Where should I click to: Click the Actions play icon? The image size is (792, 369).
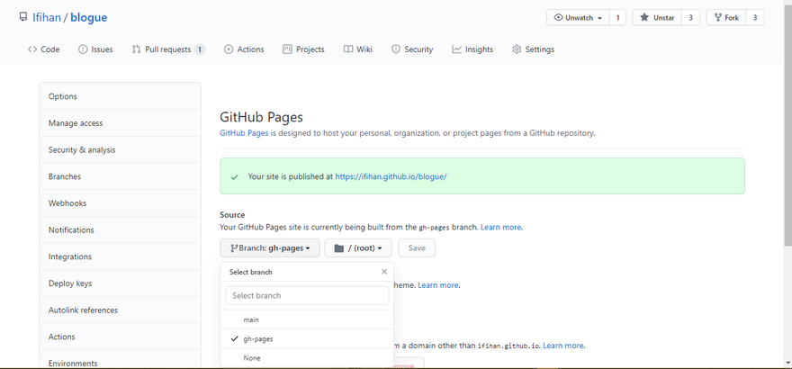point(229,49)
